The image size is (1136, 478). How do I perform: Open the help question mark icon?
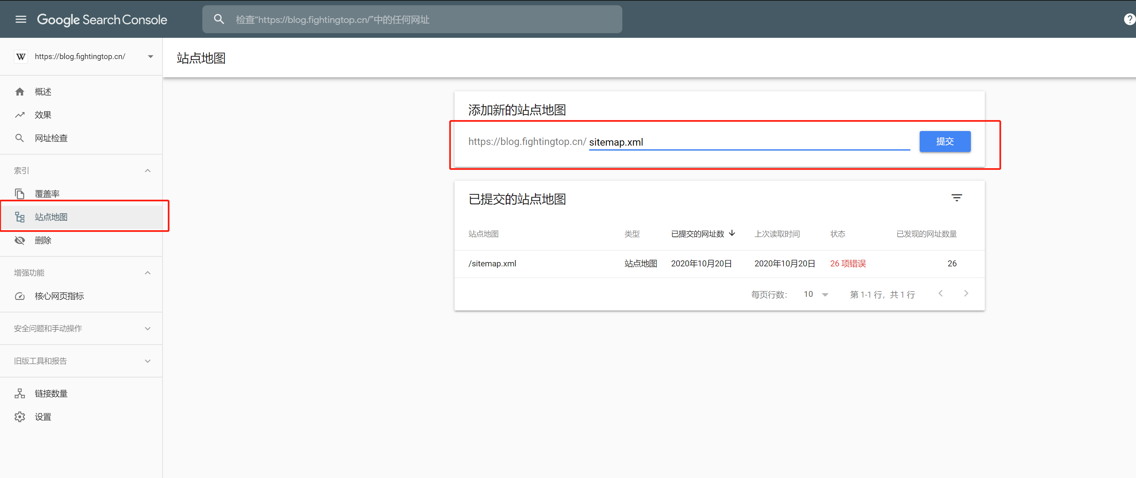[1129, 19]
